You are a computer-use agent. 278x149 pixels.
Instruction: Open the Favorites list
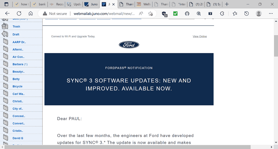click(x=235, y=13)
